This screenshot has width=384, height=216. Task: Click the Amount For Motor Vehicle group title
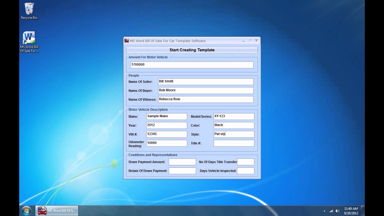(148, 57)
